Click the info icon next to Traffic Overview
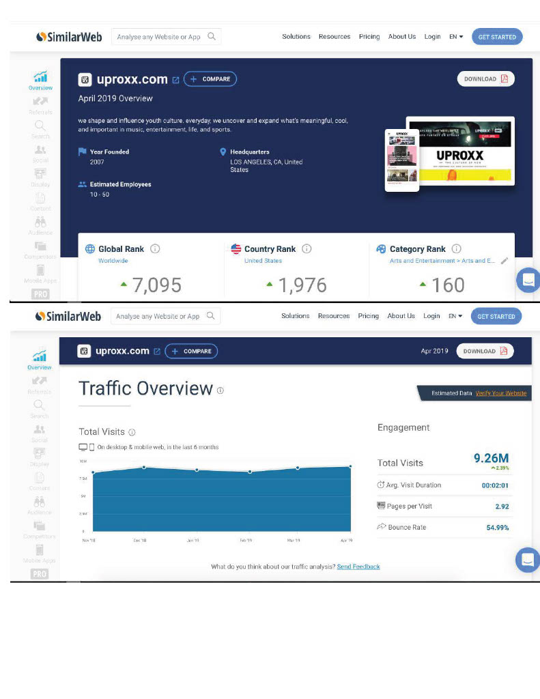Image resolution: width=540 pixels, height=699 pixels. click(x=221, y=390)
